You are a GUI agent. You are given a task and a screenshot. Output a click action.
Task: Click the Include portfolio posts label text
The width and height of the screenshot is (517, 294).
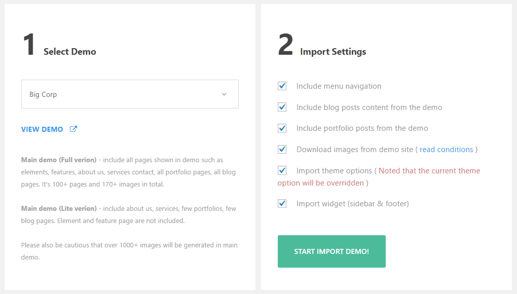(362, 128)
